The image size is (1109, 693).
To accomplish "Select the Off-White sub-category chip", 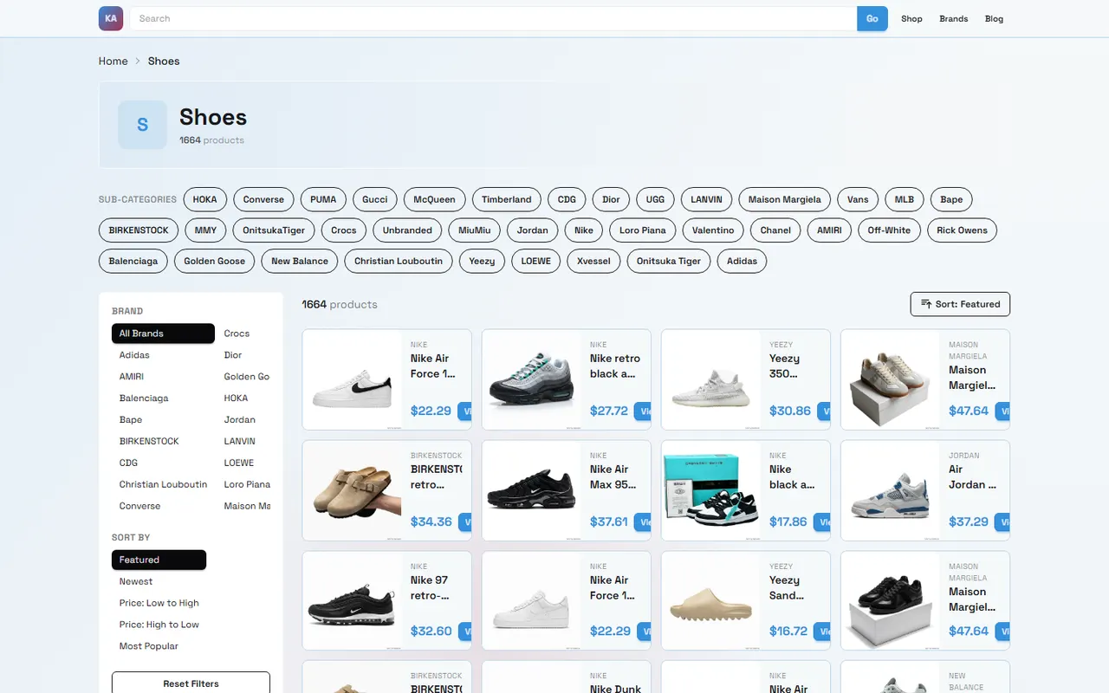I will [889, 230].
